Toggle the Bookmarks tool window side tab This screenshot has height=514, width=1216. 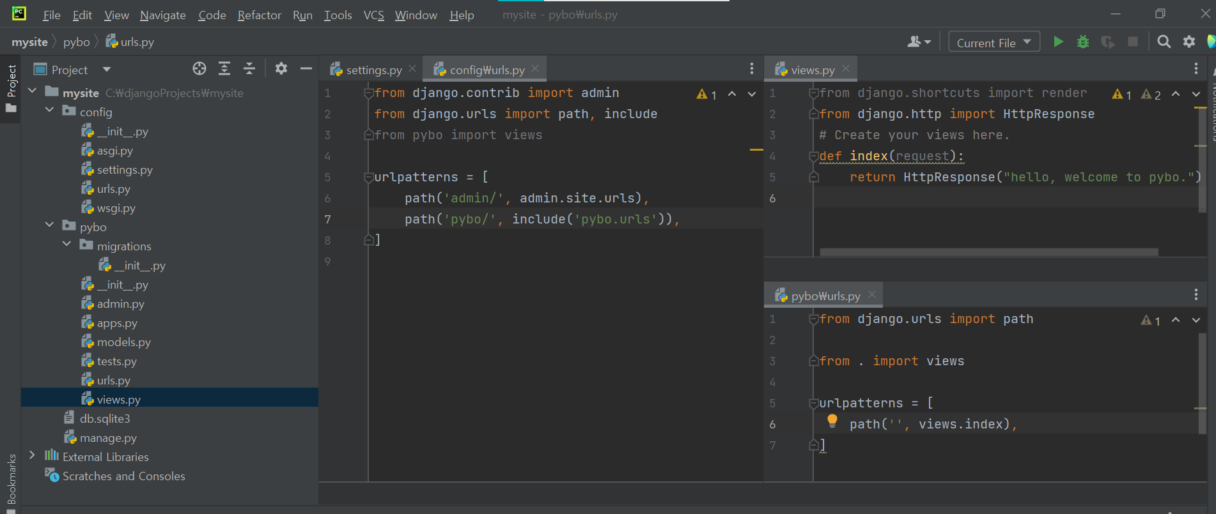click(11, 483)
